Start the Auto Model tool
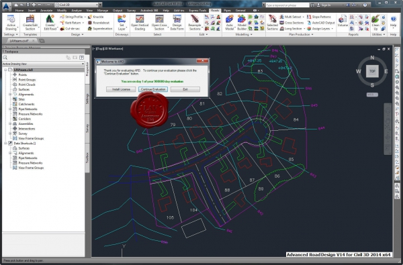The width and height of the screenshot is (403, 265). [229, 23]
